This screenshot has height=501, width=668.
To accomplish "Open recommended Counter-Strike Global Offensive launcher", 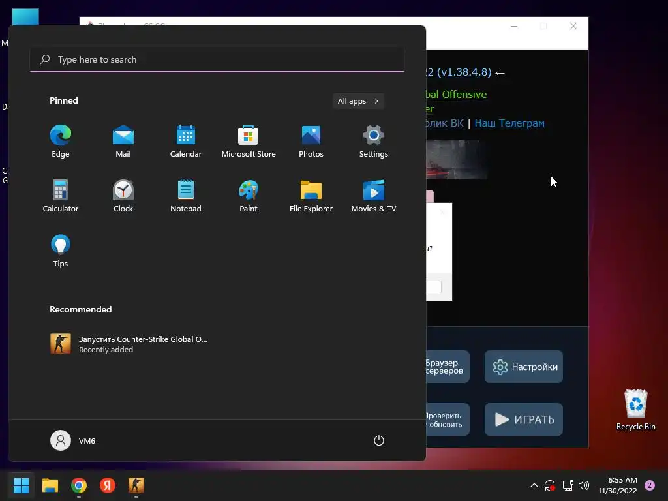I will 129,344.
